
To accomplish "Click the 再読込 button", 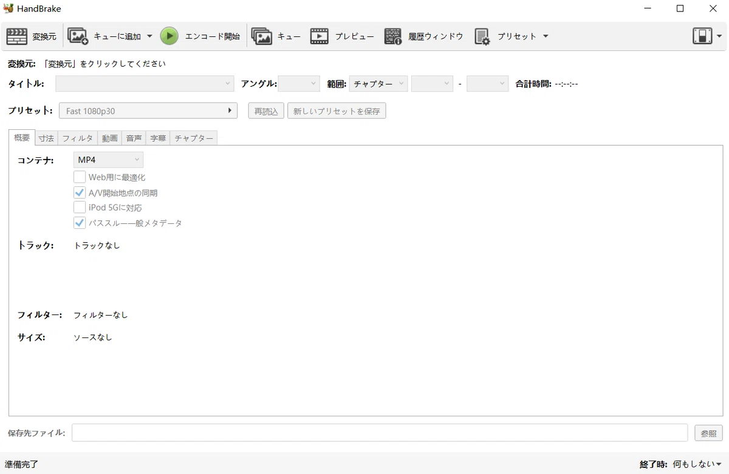I will click(266, 111).
